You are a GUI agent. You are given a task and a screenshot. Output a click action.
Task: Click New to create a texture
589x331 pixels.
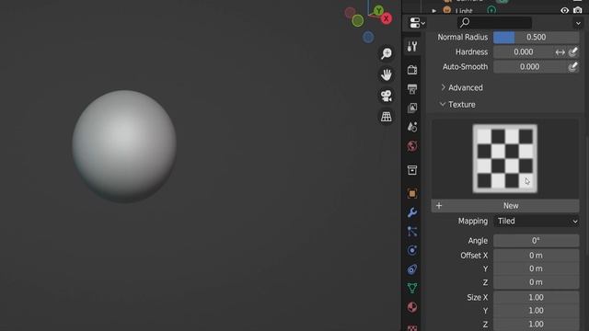coord(505,206)
